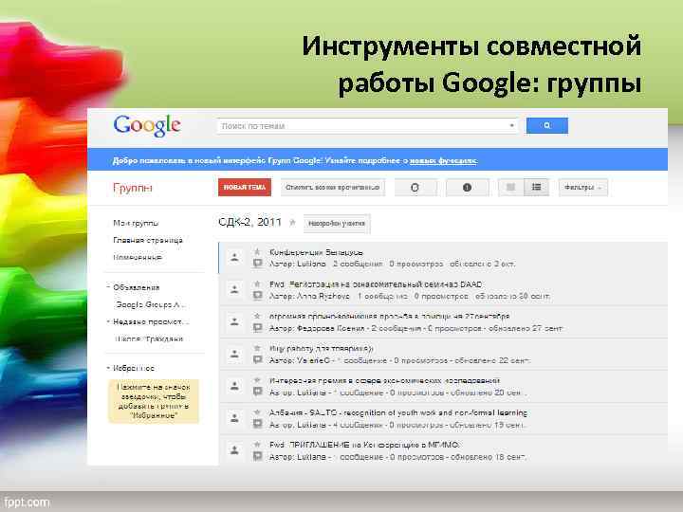The width and height of the screenshot is (683, 512).
Task: Click the red 'Группы' heading
Action: point(133,188)
